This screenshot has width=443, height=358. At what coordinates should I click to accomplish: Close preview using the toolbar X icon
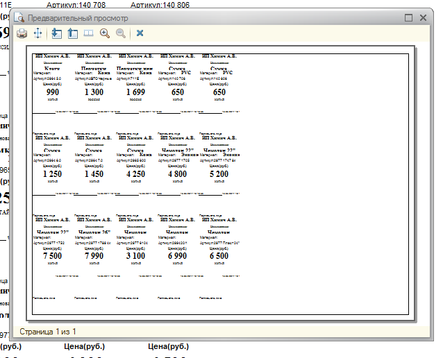click(140, 33)
